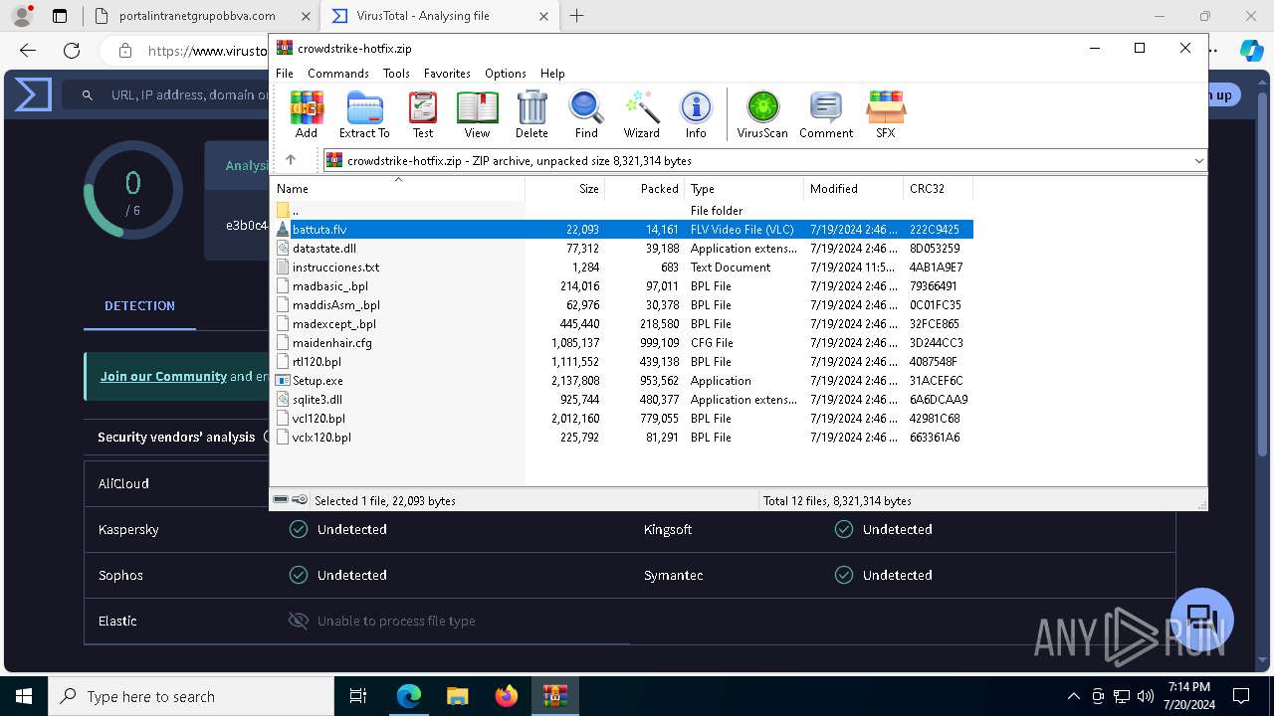
Task: Select maidenhair.cfg file
Action: (622, 342)
